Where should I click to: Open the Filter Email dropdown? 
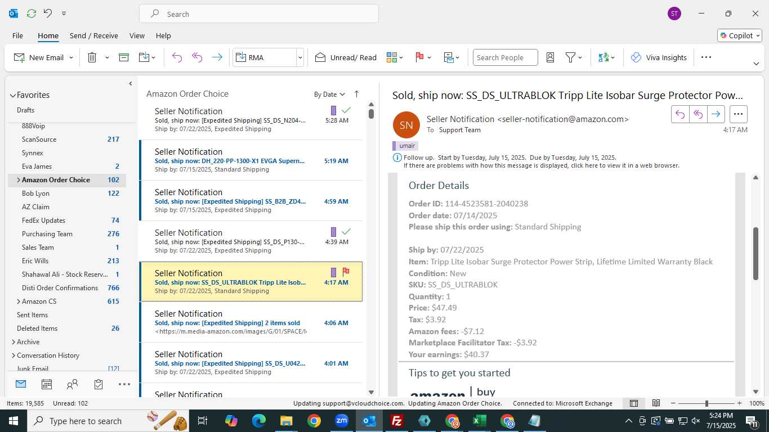tap(574, 57)
